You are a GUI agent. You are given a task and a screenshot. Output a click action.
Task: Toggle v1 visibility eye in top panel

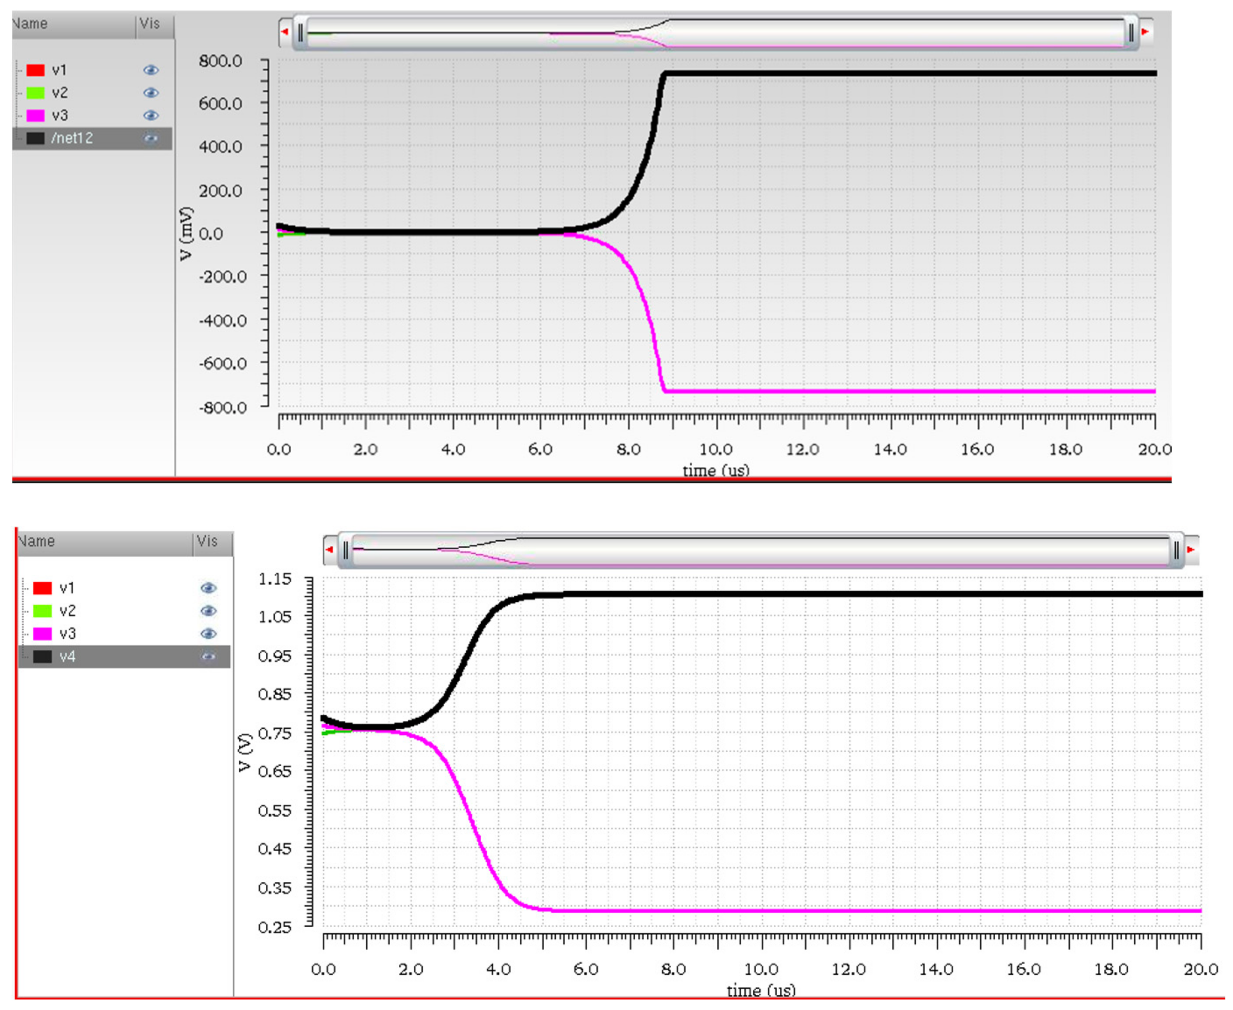click(x=151, y=70)
